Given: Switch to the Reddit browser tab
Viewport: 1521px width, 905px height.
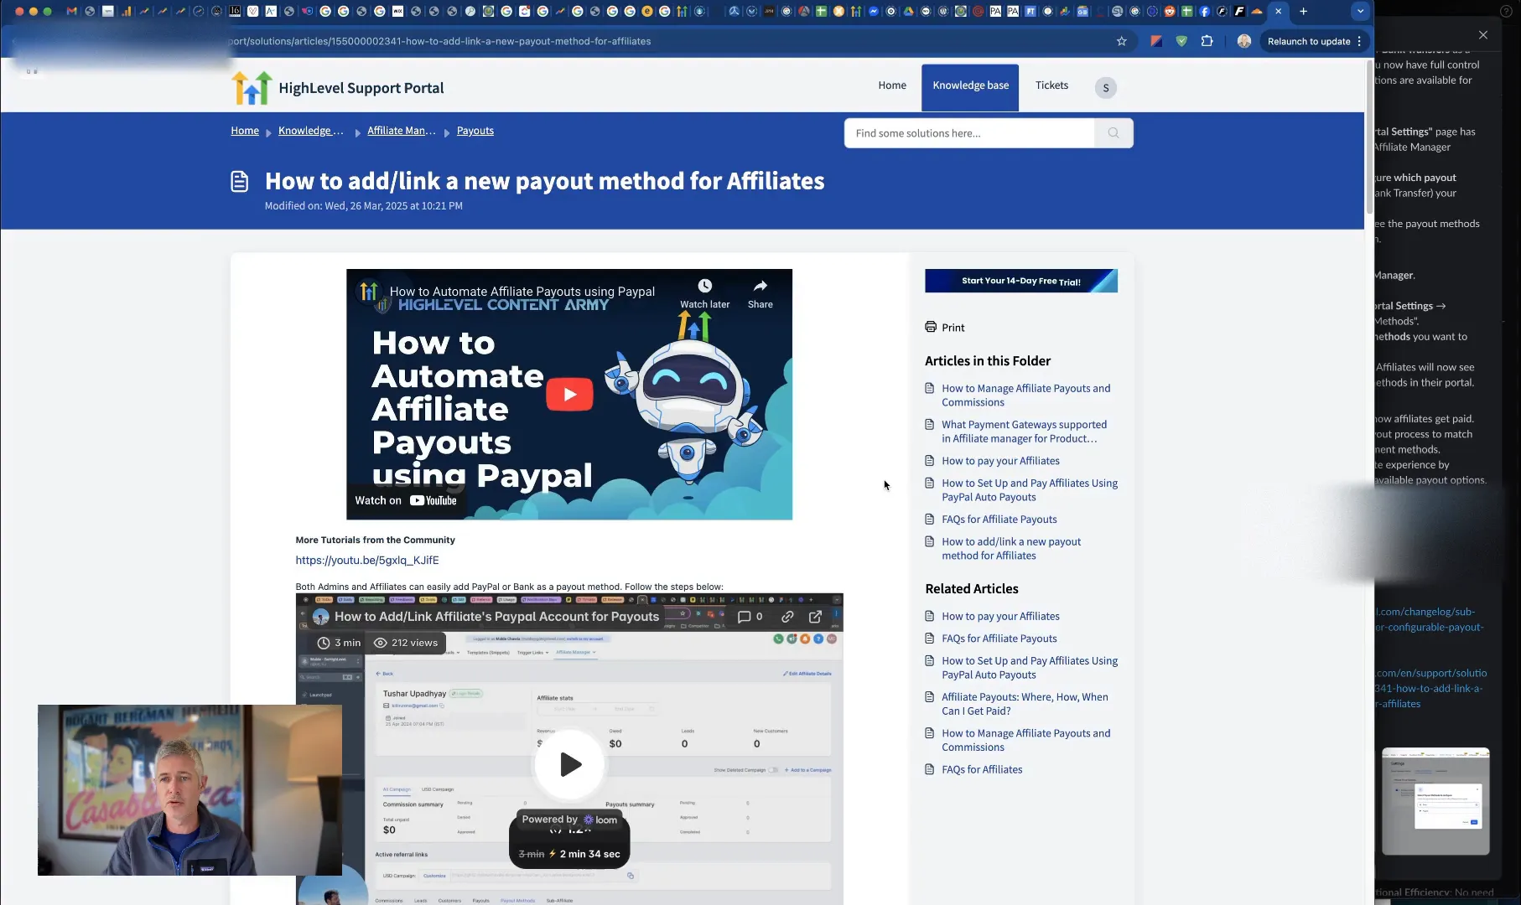Looking at the screenshot, I should 1170,12.
